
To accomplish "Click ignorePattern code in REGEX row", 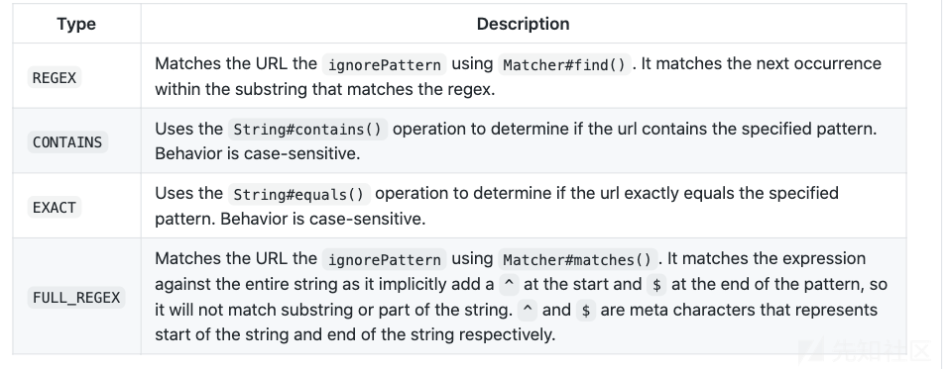I will (384, 64).
